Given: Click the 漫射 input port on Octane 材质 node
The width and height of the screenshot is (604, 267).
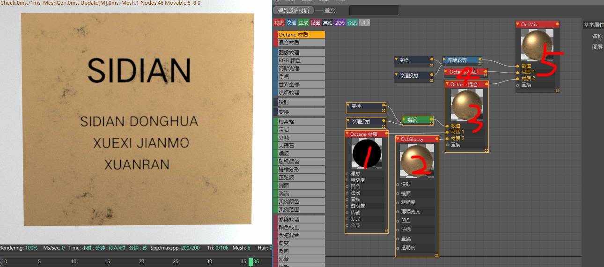Looking at the screenshot, I should coord(347,174).
